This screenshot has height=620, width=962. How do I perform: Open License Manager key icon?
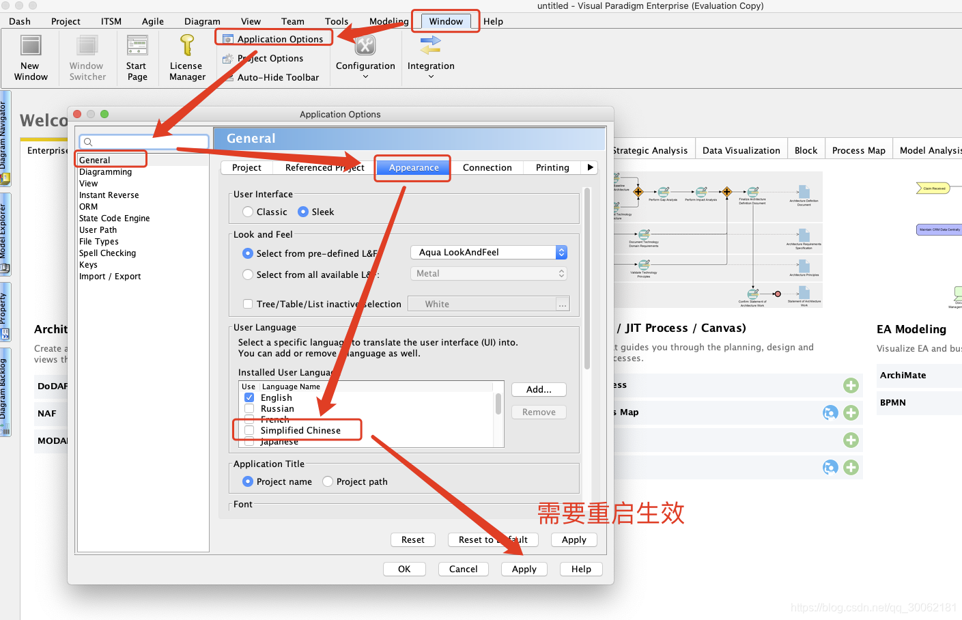(187, 46)
